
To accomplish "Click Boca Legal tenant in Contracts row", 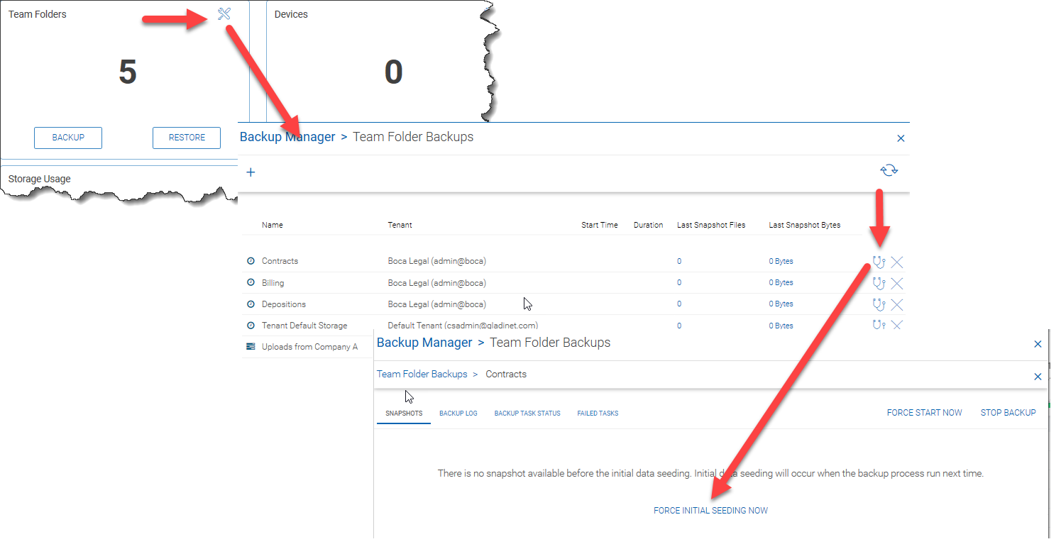I will click(436, 261).
